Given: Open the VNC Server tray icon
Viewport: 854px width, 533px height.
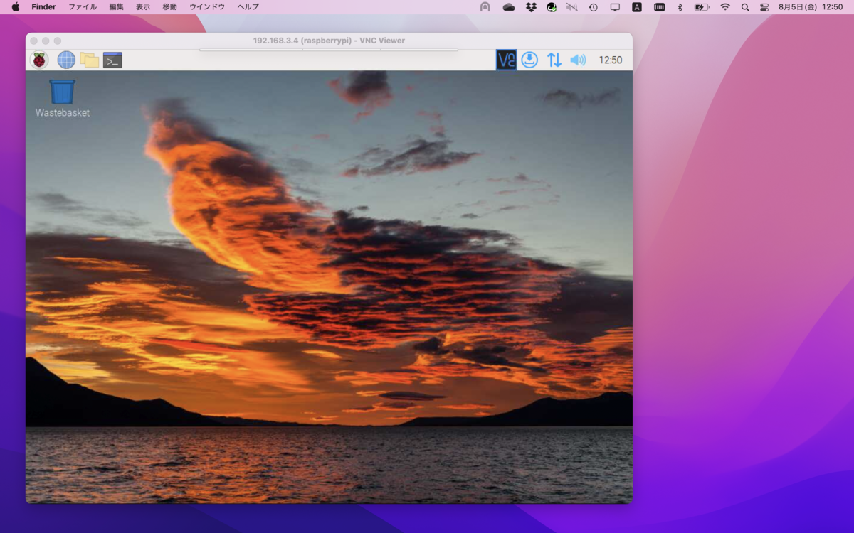Looking at the screenshot, I should tap(506, 60).
